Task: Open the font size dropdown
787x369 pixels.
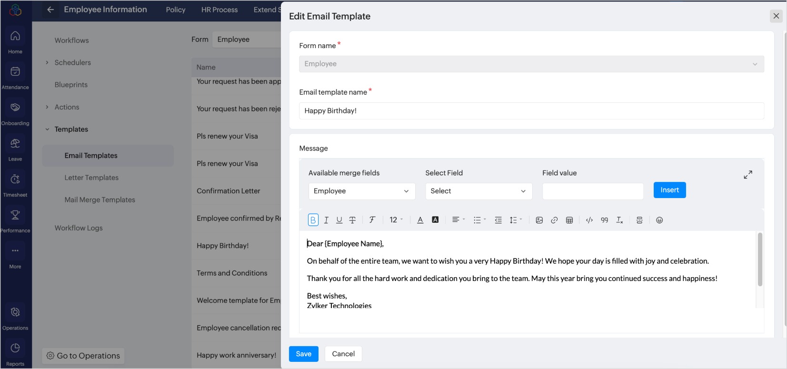Action: coord(396,220)
